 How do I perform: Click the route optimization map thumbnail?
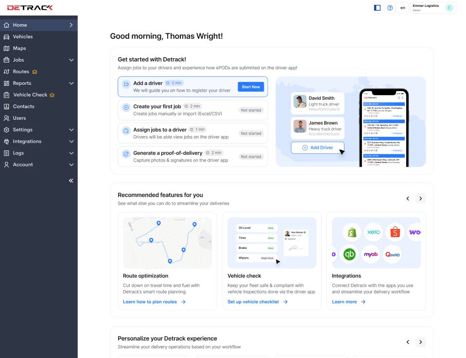pos(167,243)
